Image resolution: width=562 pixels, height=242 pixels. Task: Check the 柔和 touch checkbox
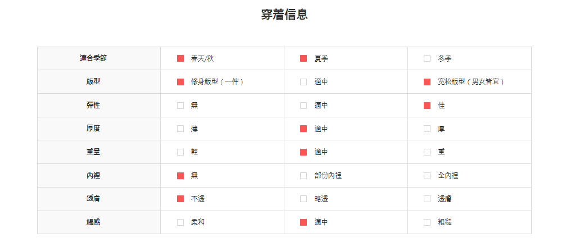(180, 222)
